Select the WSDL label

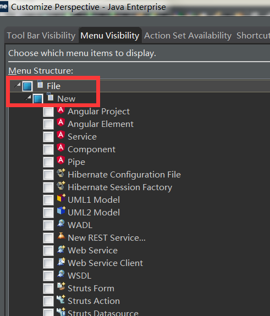[79, 276]
